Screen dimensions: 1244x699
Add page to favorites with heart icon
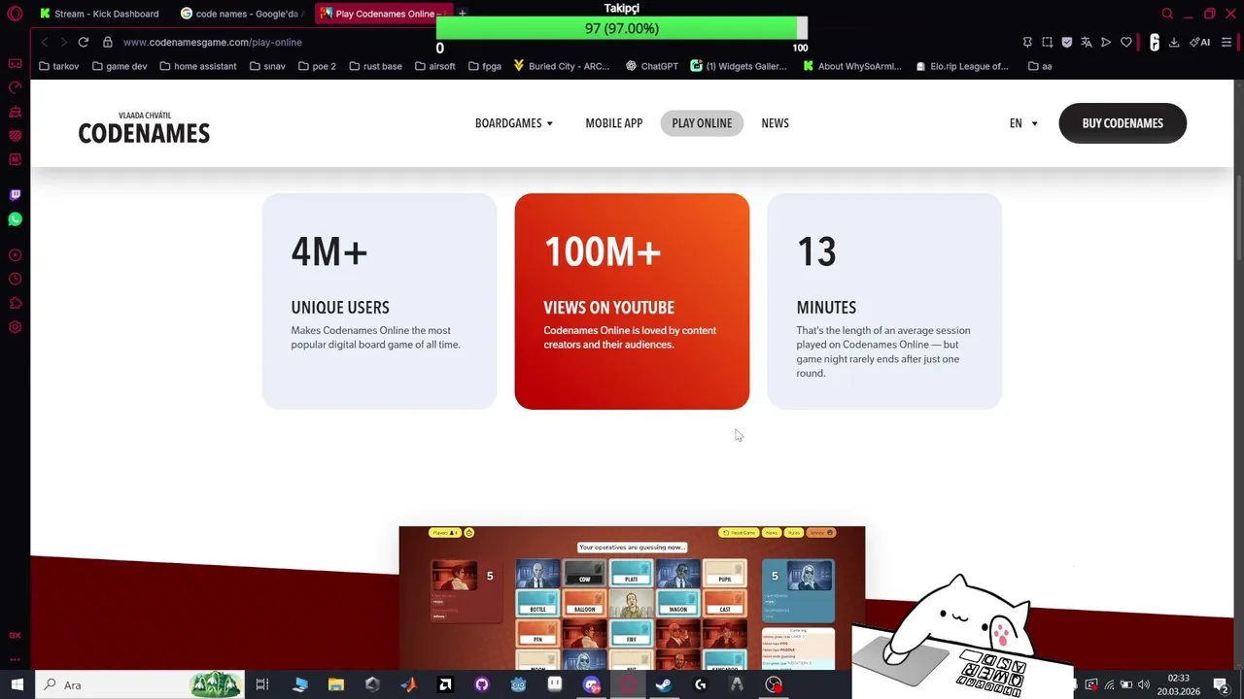coord(1126,42)
